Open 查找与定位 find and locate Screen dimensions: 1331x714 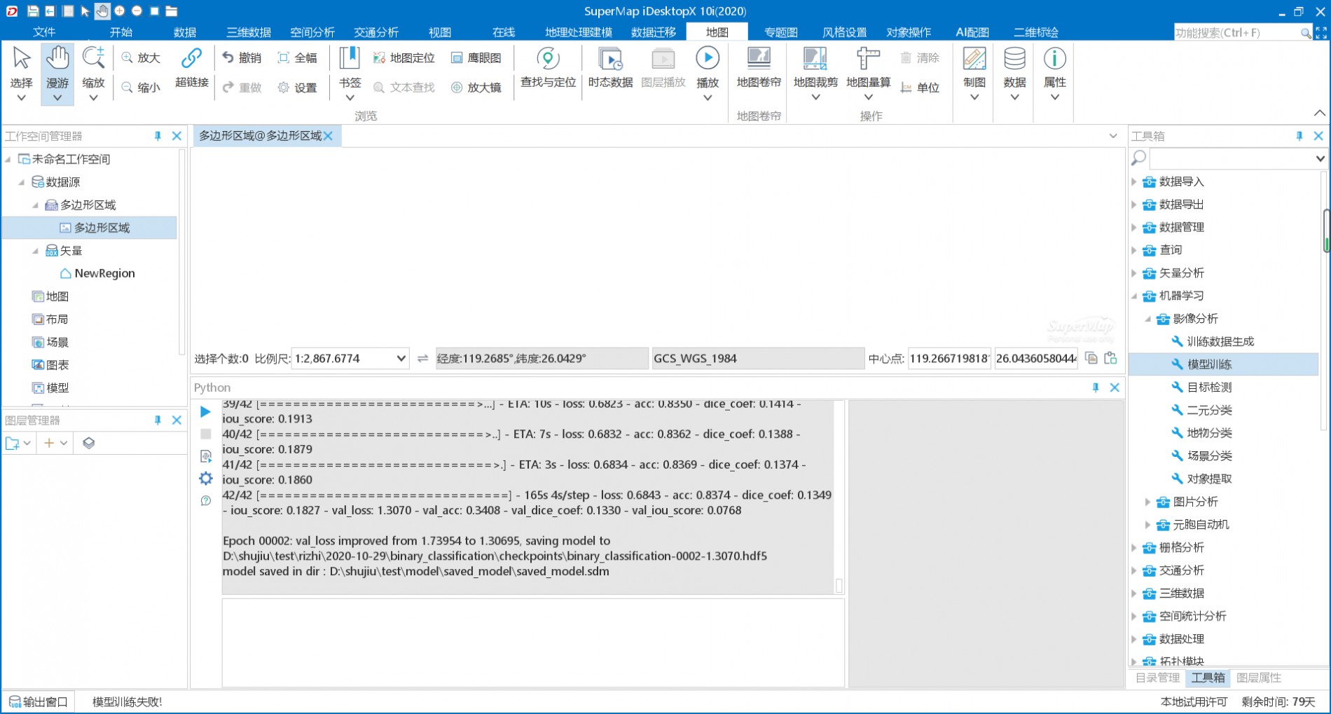click(548, 67)
